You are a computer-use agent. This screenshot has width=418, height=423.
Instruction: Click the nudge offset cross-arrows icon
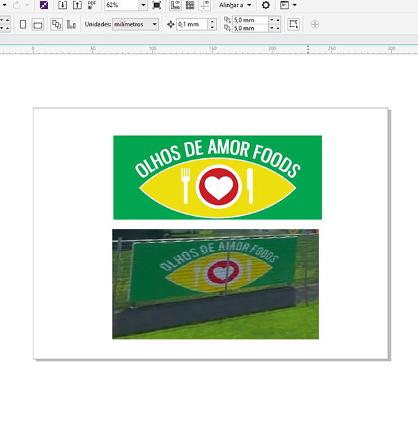pos(171,24)
